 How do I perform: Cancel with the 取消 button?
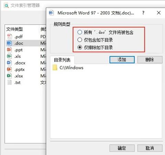[x=150, y=148]
